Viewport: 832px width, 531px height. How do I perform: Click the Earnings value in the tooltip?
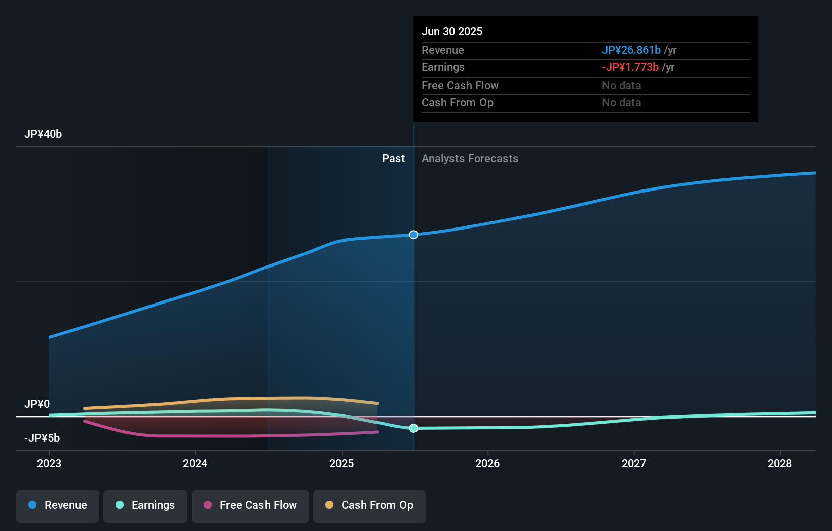[x=629, y=67]
